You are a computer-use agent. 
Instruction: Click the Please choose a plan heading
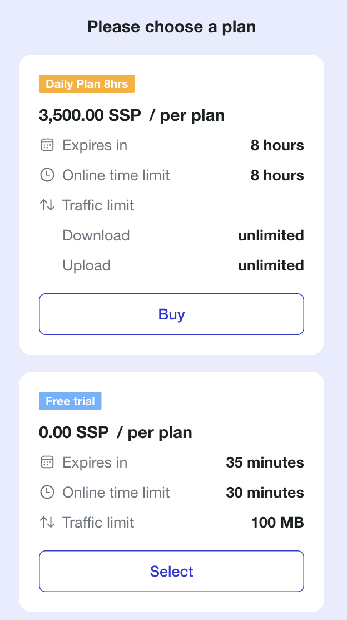pos(171,27)
